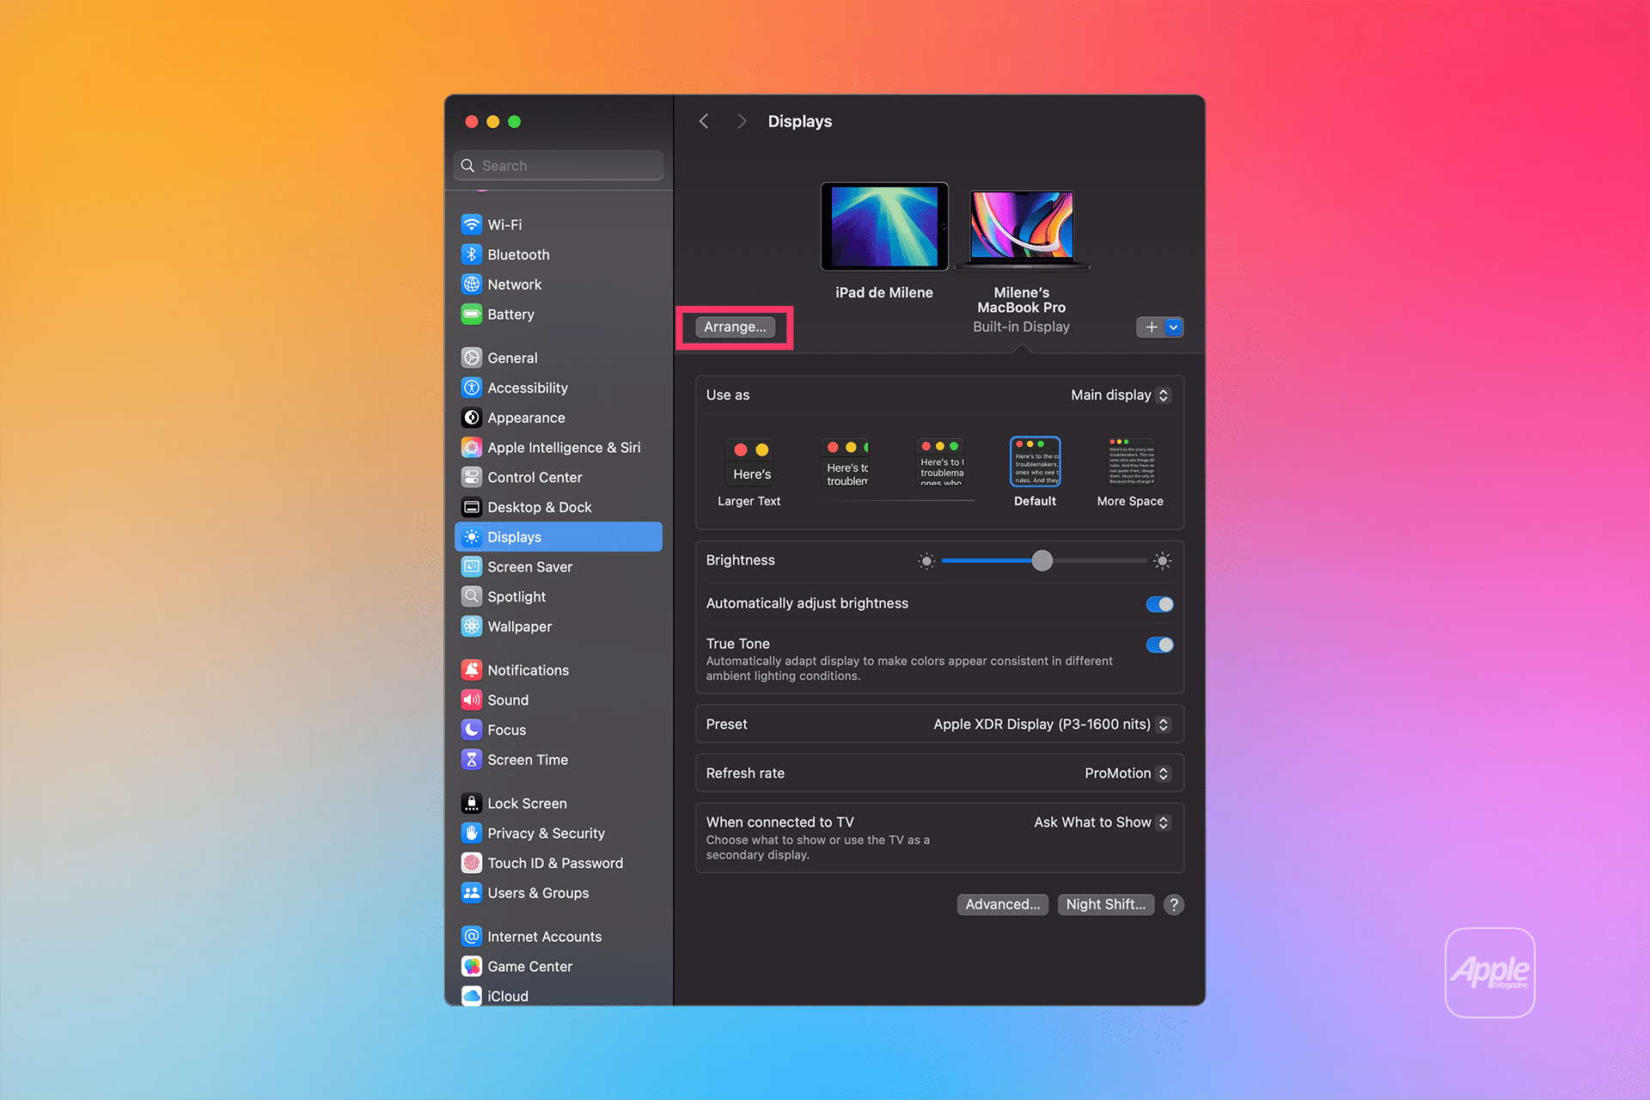Select the Accessibility icon
Image resolution: width=1650 pixels, height=1100 pixels.
(471, 388)
